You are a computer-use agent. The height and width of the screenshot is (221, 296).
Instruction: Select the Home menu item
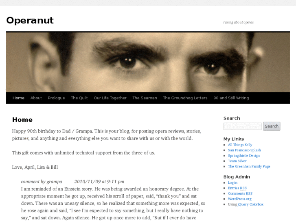click(x=18, y=98)
